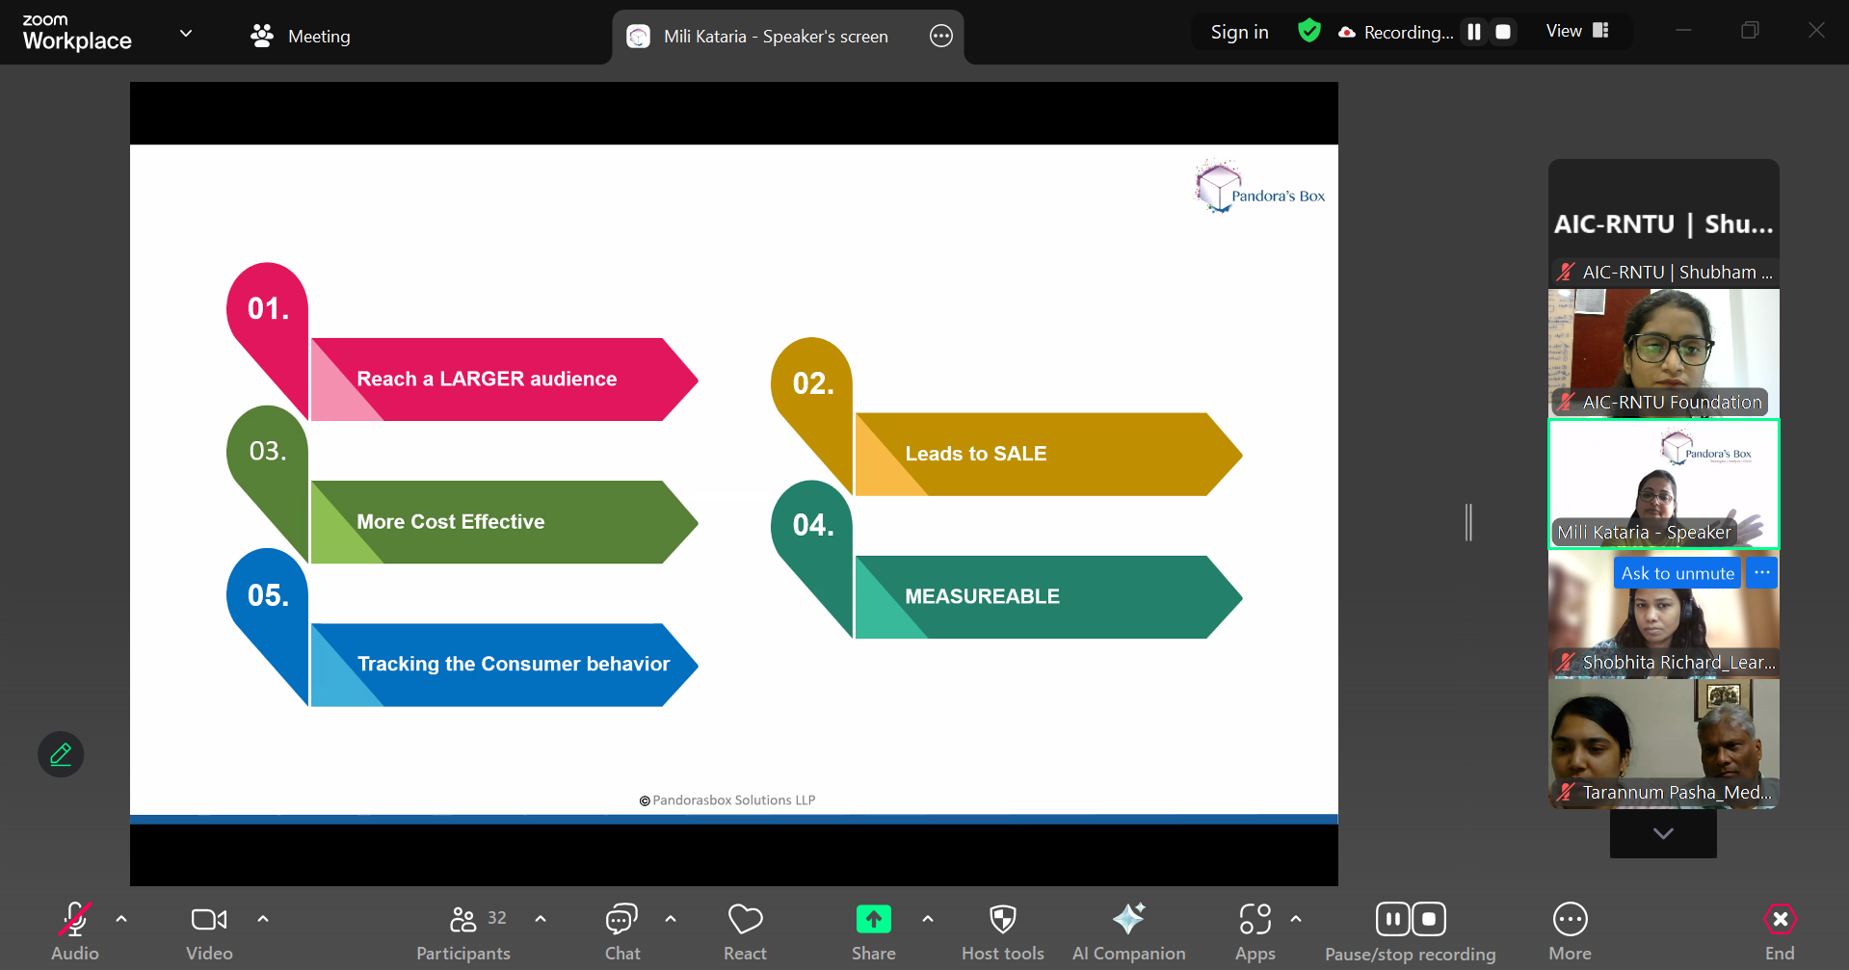Screen dimensions: 1849x970
Task: Select Mili Kataria speaker video thumbnail
Action: [1663, 485]
